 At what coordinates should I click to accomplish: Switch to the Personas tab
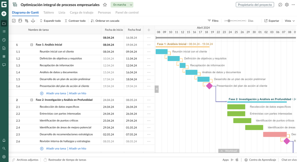[x=104, y=12]
